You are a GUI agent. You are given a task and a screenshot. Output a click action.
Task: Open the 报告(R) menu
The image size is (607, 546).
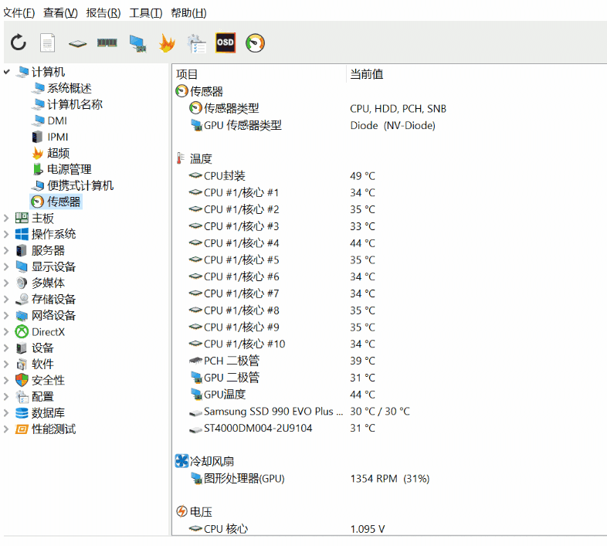(103, 13)
